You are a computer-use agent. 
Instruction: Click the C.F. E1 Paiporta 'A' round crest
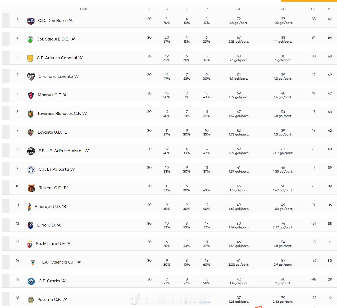(31, 170)
